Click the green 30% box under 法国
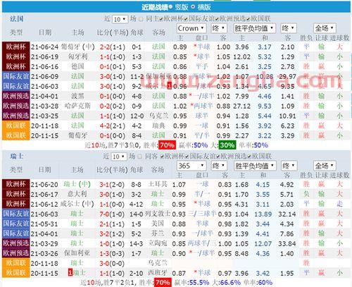Viewport: 352px width, 287px height. pyautogui.click(x=227, y=145)
